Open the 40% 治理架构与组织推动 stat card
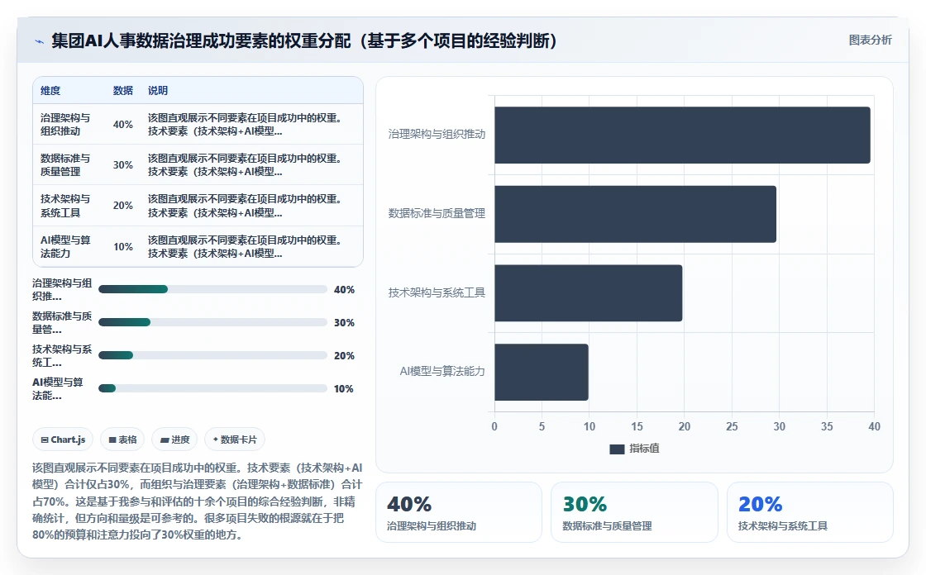The width and height of the screenshot is (926, 575). pyautogui.click(x=459, y=512)
